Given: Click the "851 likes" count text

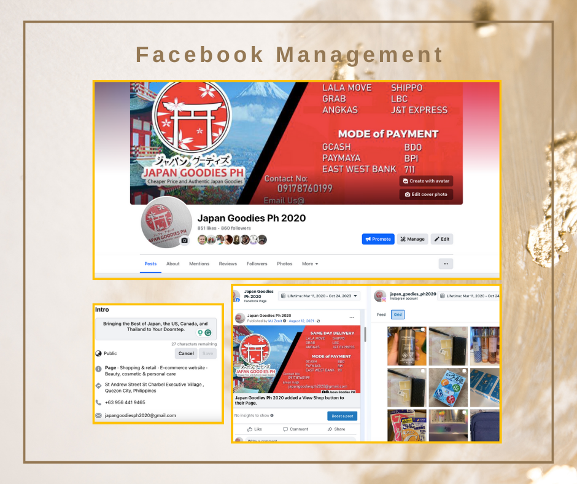Looking at the screenshot, I should (x=207, y=228).
